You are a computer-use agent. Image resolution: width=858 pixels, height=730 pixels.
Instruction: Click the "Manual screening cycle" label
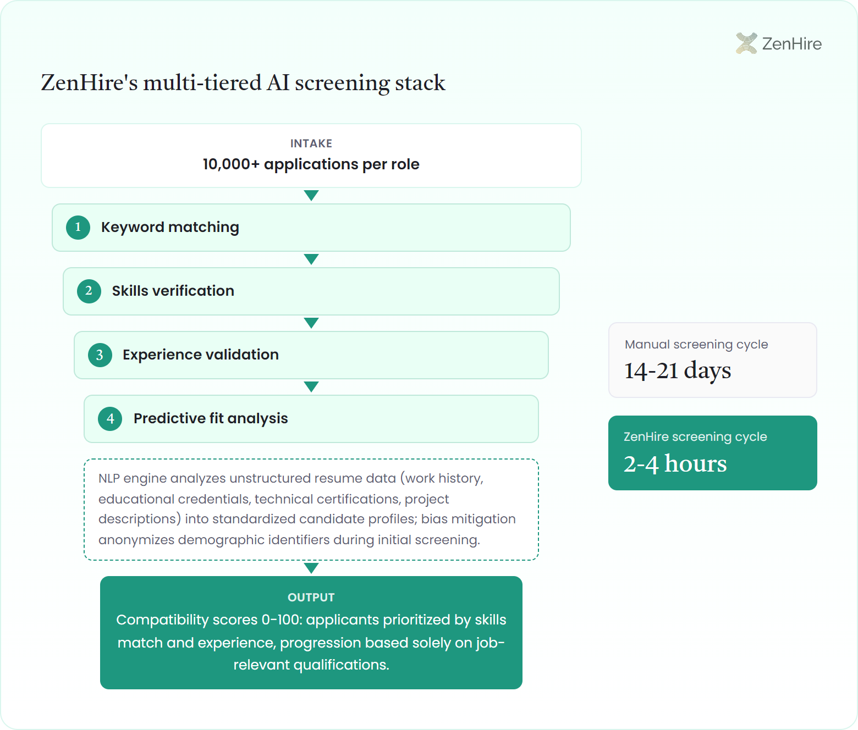pyautogui.click(x=696, y=345)
